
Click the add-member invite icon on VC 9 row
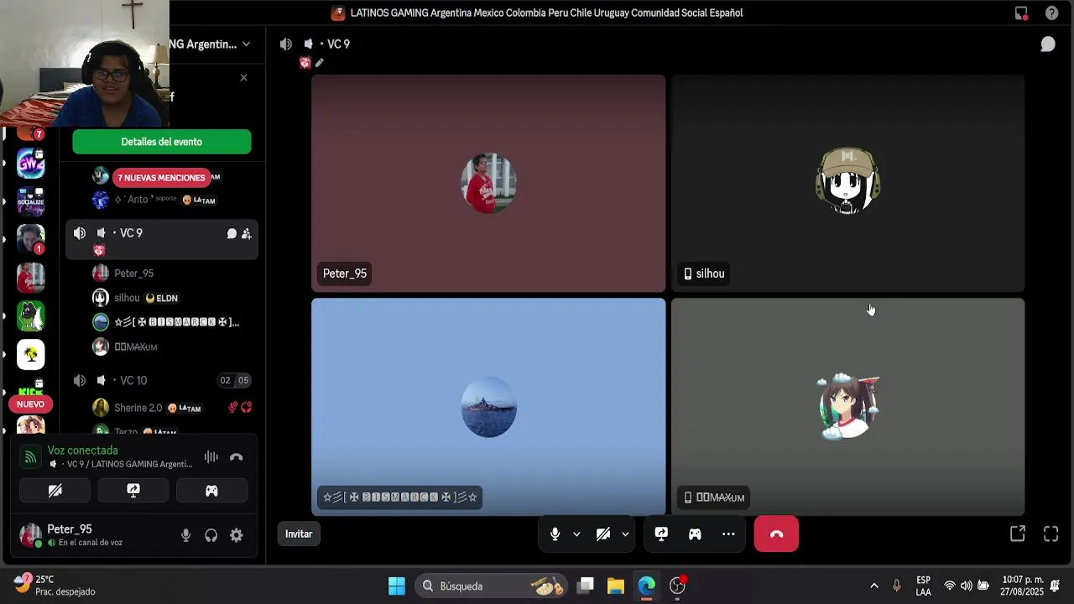click(246, 233)
